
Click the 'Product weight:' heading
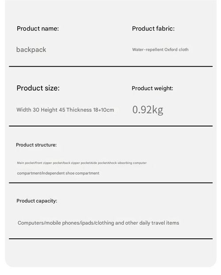[x=152, y=88]
